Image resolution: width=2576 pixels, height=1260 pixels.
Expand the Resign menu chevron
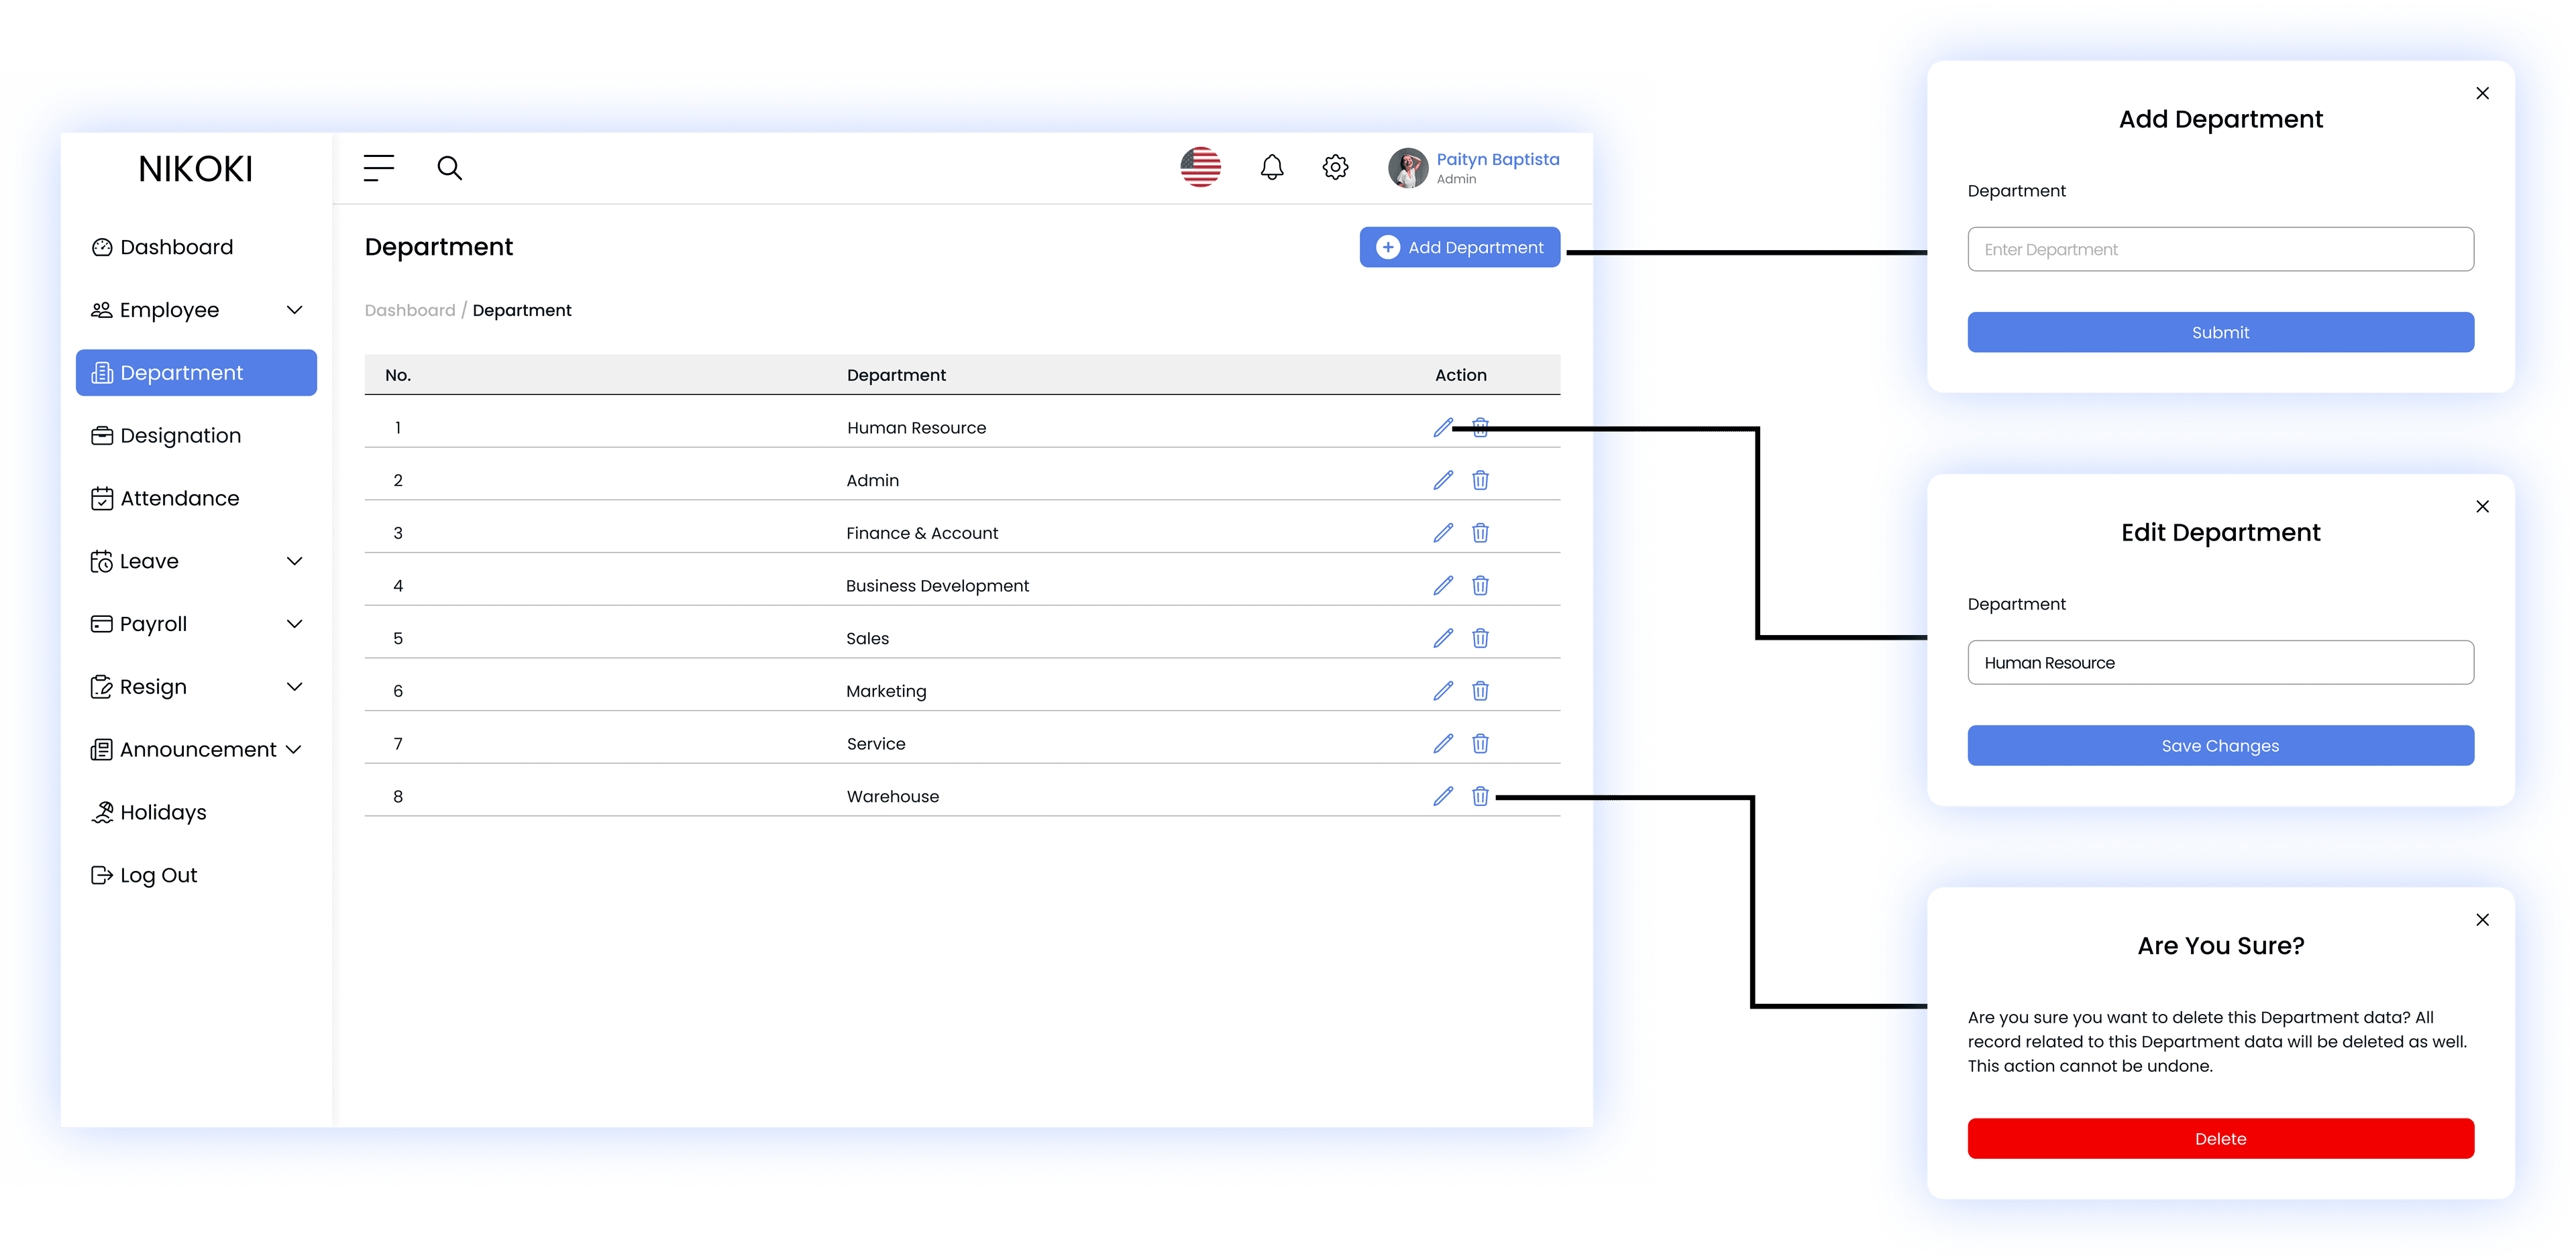point(294,687)
